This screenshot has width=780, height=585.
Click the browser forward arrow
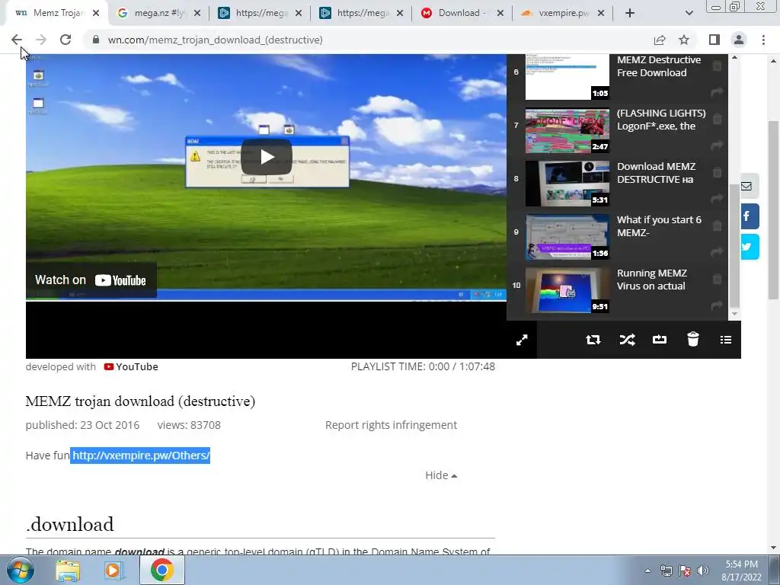41,40
